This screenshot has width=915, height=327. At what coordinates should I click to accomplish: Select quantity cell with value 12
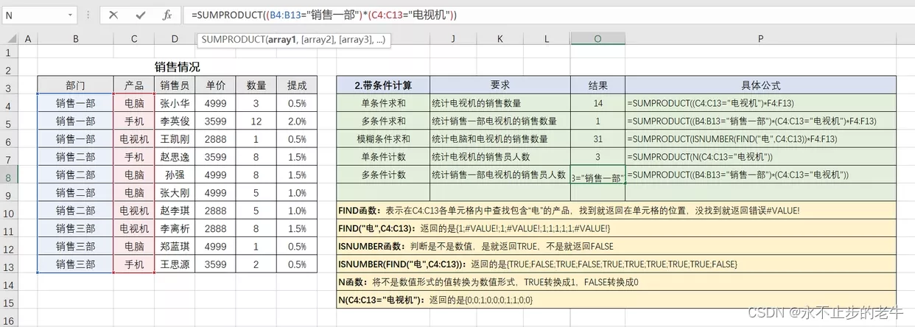tap(256, 122)
